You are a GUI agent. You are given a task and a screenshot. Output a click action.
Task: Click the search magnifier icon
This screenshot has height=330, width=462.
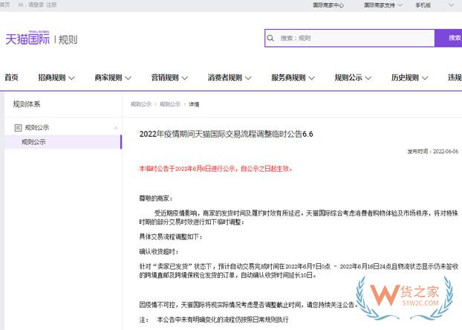click(270, 38)
